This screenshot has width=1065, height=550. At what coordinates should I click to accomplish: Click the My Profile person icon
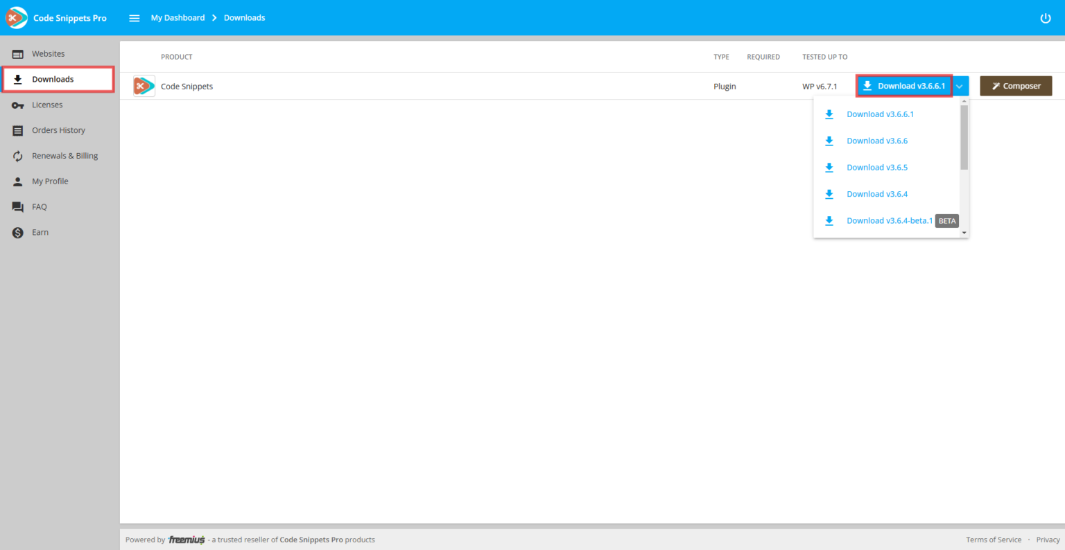[18, 181]
